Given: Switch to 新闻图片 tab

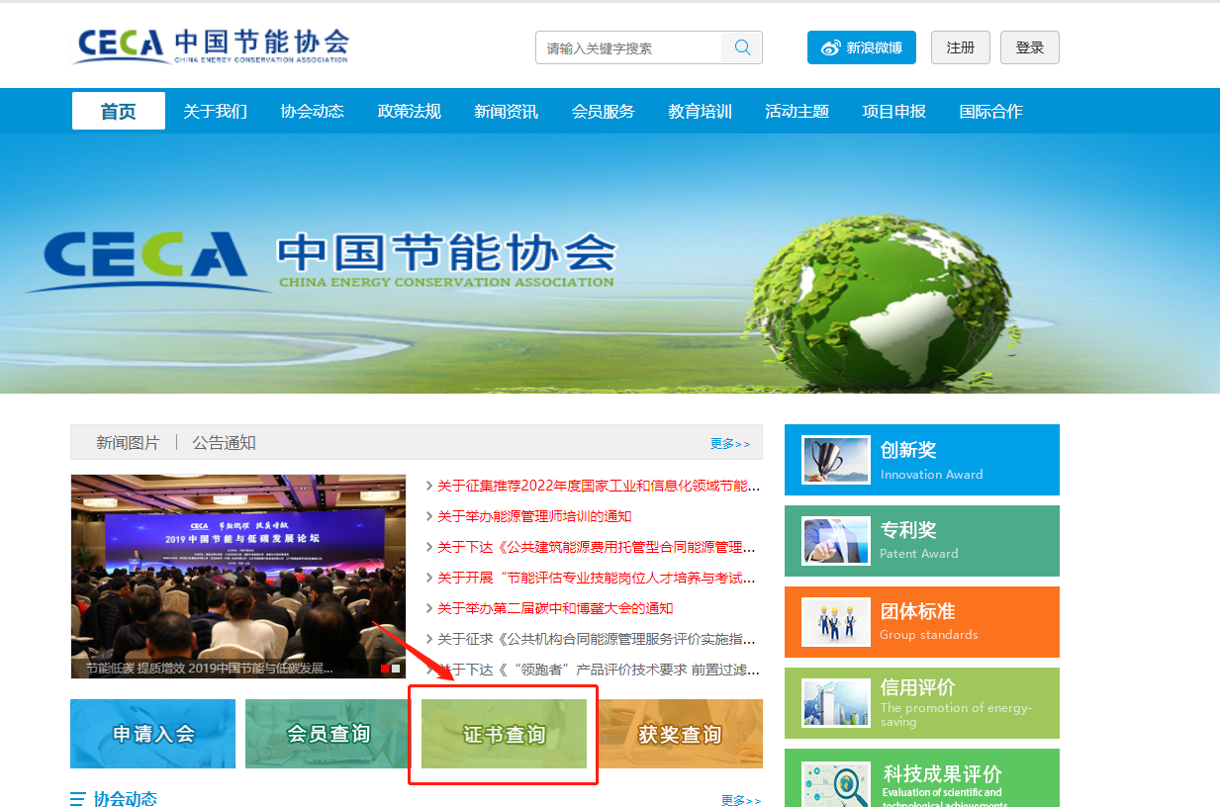Looking at the screenshot, I should (x=128, y=443).
